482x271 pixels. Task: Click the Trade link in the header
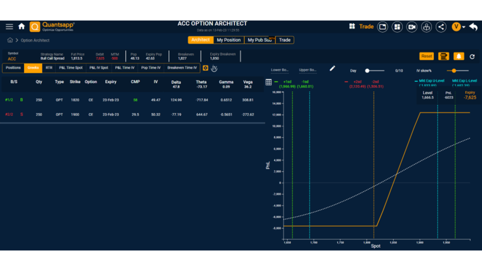[367, 26]
